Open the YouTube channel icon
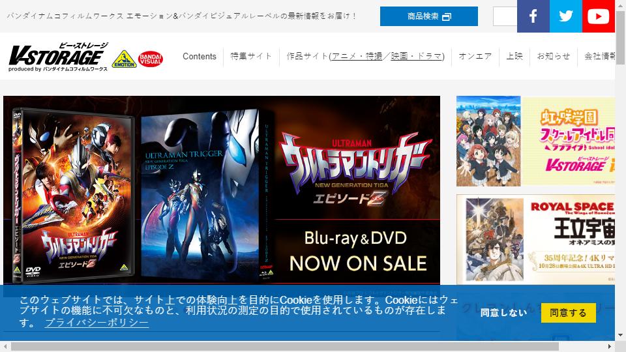Viewport: 626px width, 352px height. [598, 16]
